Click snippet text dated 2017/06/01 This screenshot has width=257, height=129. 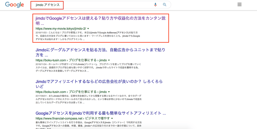[89, 99]
